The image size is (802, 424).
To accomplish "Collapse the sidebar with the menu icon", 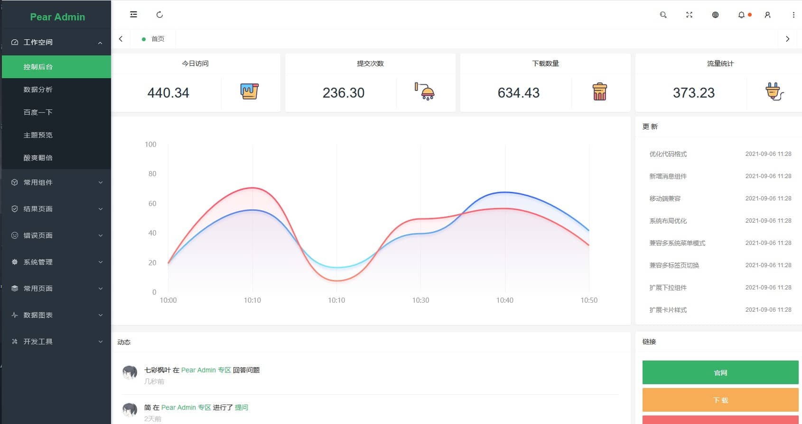I will coord(133,15).
